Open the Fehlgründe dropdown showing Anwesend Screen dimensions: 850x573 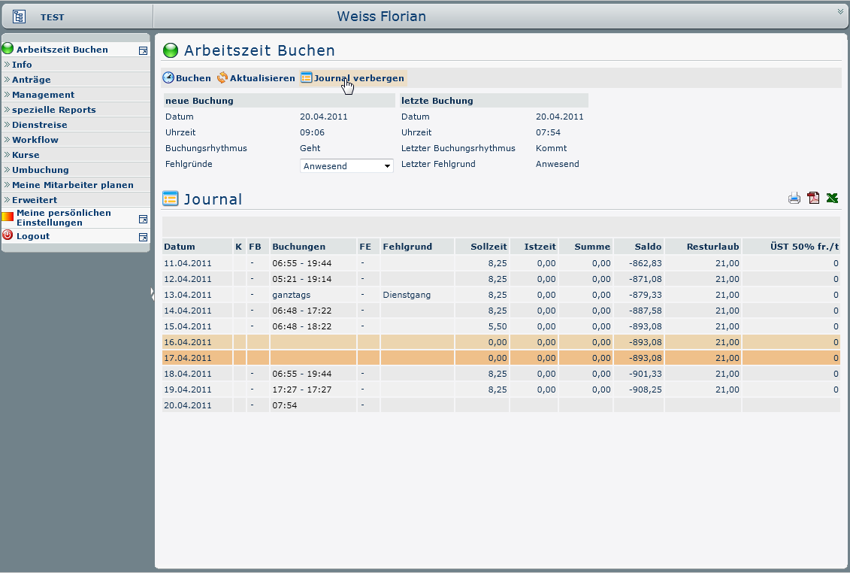(346, 166)
